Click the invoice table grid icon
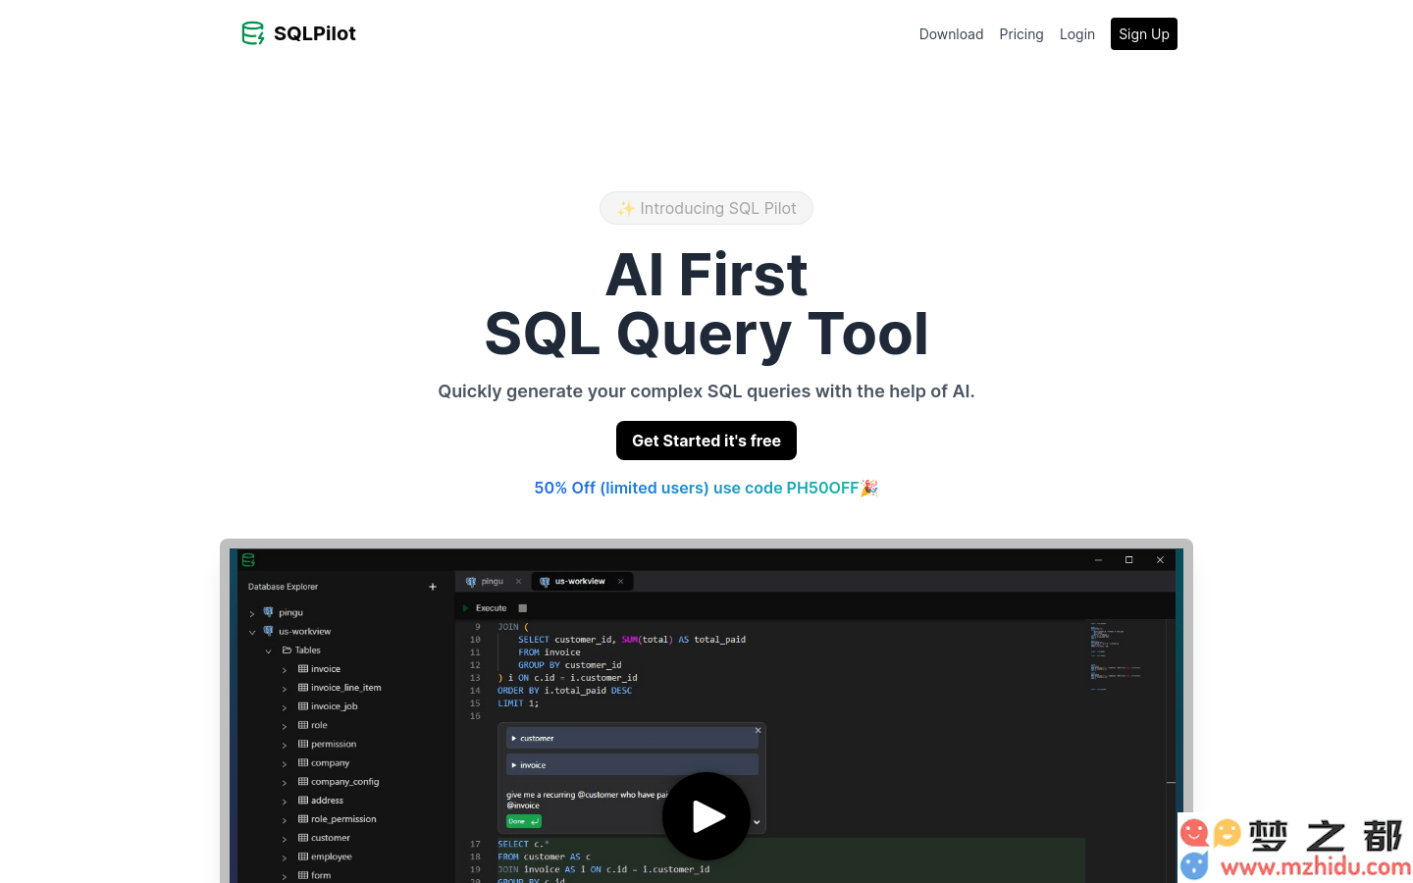The height and width of the screenshot is (883, 1413). click(303, 668)
